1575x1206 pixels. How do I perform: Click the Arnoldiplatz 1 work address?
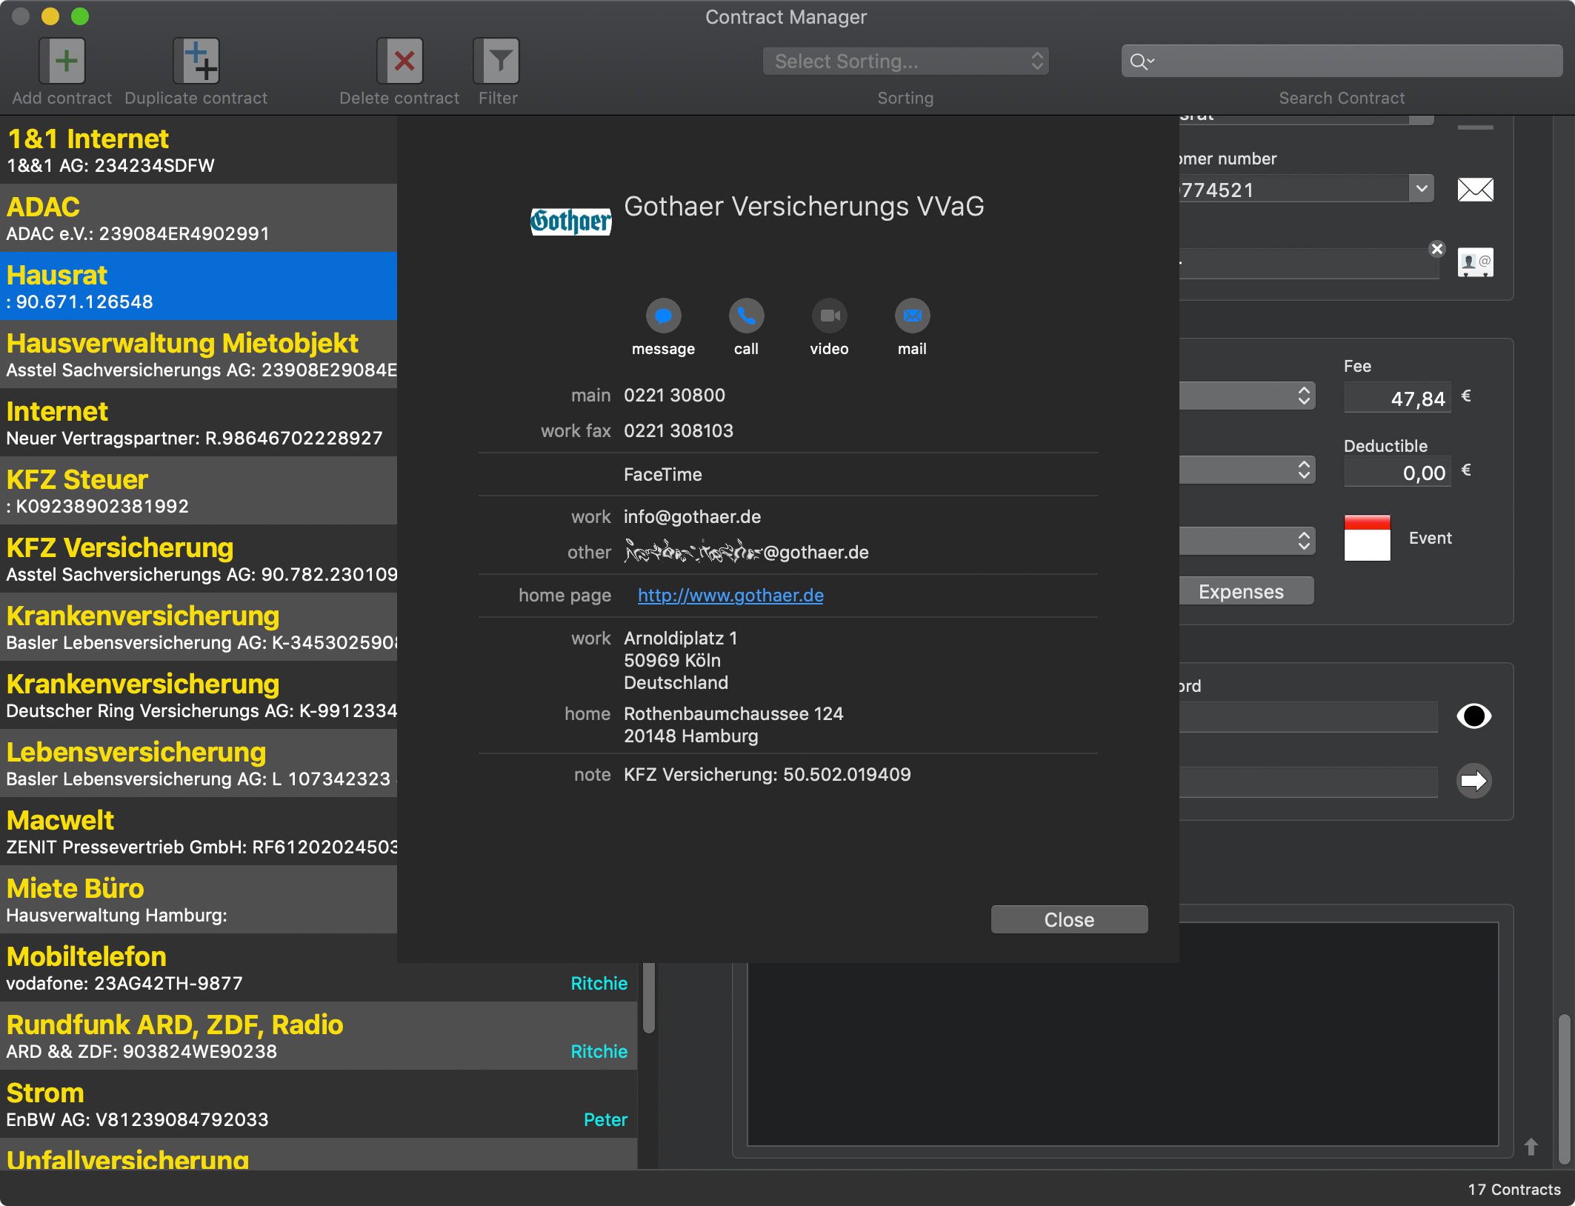pos(681,660)
